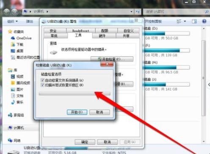Click scrollbar down arrow in Explorer
210x154 pixels.
(204, 141)
